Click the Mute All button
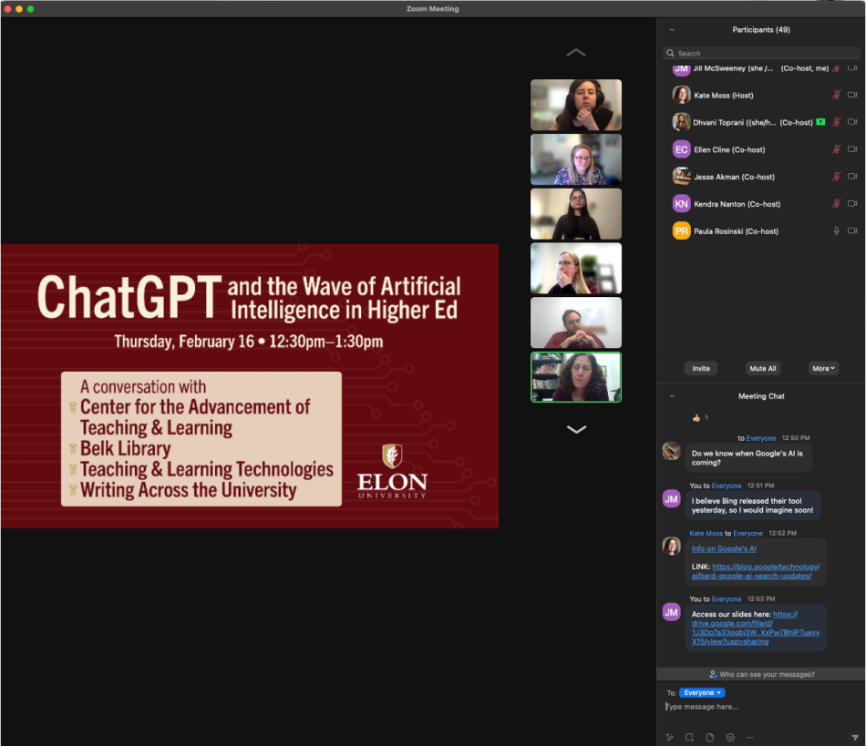 (x=762, y=368)
